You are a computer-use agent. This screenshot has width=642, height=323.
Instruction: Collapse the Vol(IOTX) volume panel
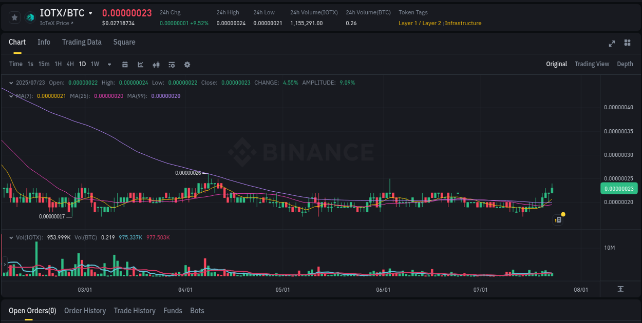tap(11, 237)
